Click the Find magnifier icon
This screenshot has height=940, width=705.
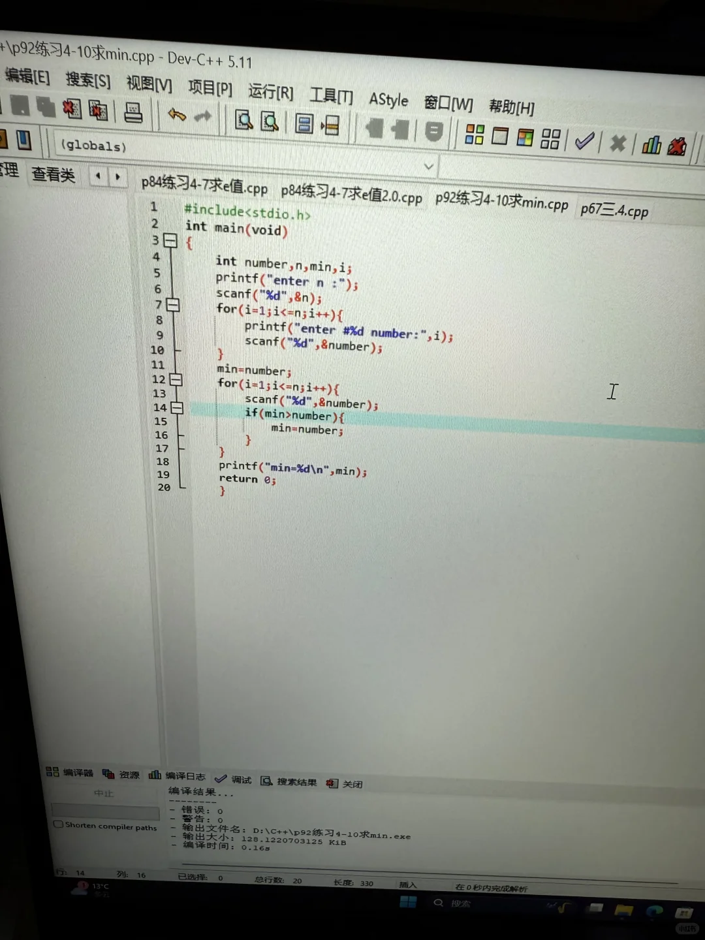(x=244, y=119)
